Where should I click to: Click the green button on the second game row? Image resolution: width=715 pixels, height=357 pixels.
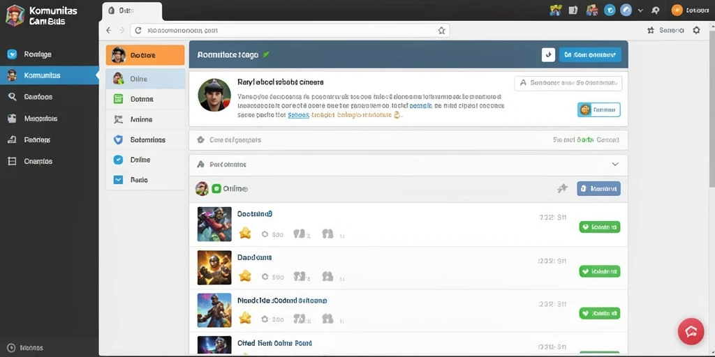600,271
